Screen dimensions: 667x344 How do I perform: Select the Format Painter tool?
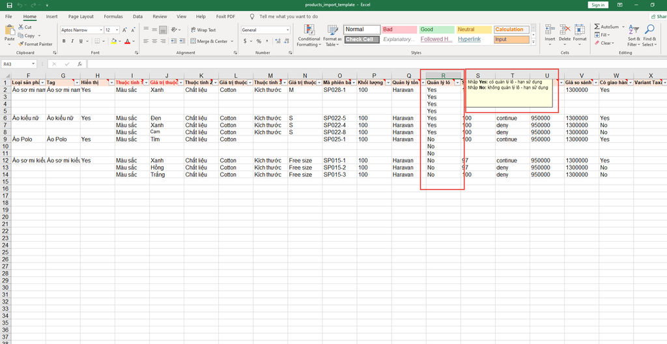36,44
